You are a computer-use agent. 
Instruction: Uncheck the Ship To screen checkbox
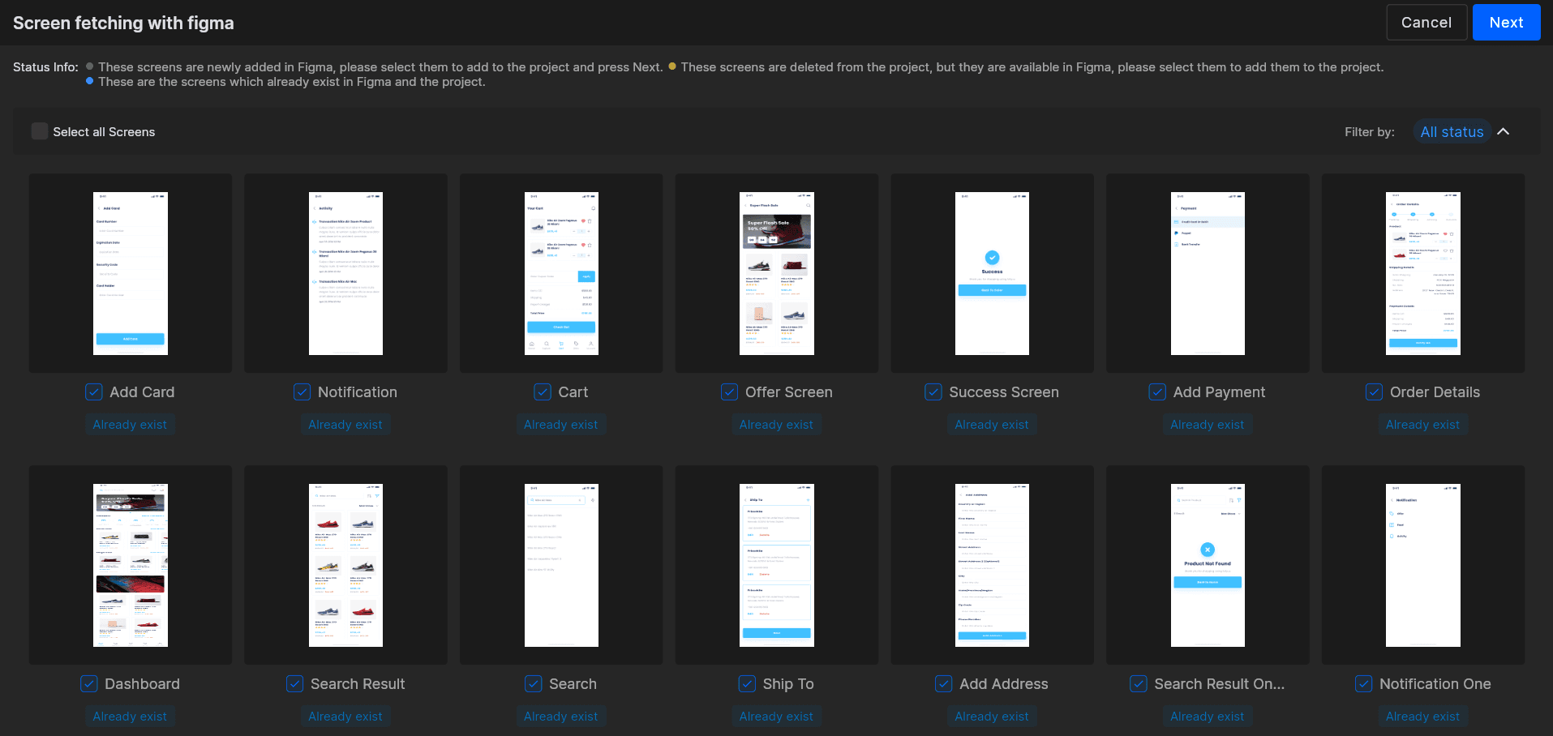746,683
